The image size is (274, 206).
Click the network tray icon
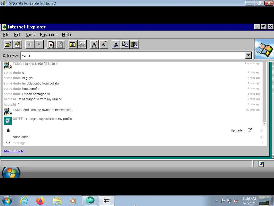[229, 201]
